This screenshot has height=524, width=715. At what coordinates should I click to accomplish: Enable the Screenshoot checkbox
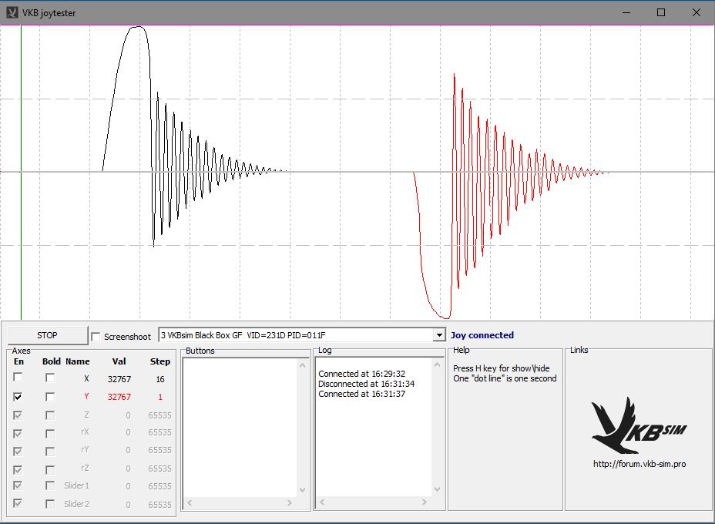point(96,337)
